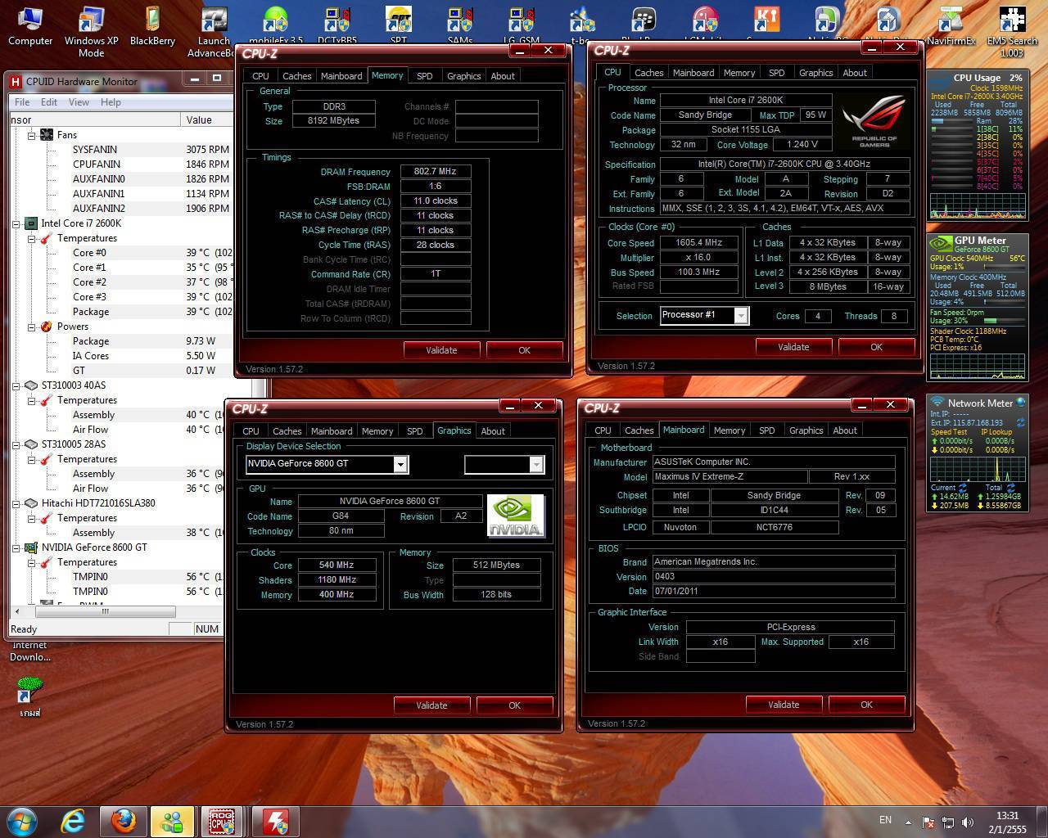This screenshot has height=838, width=1048.
Task: Open the View menu in HWMonitor
Action: pyautogui.click(x=79, y=102)
